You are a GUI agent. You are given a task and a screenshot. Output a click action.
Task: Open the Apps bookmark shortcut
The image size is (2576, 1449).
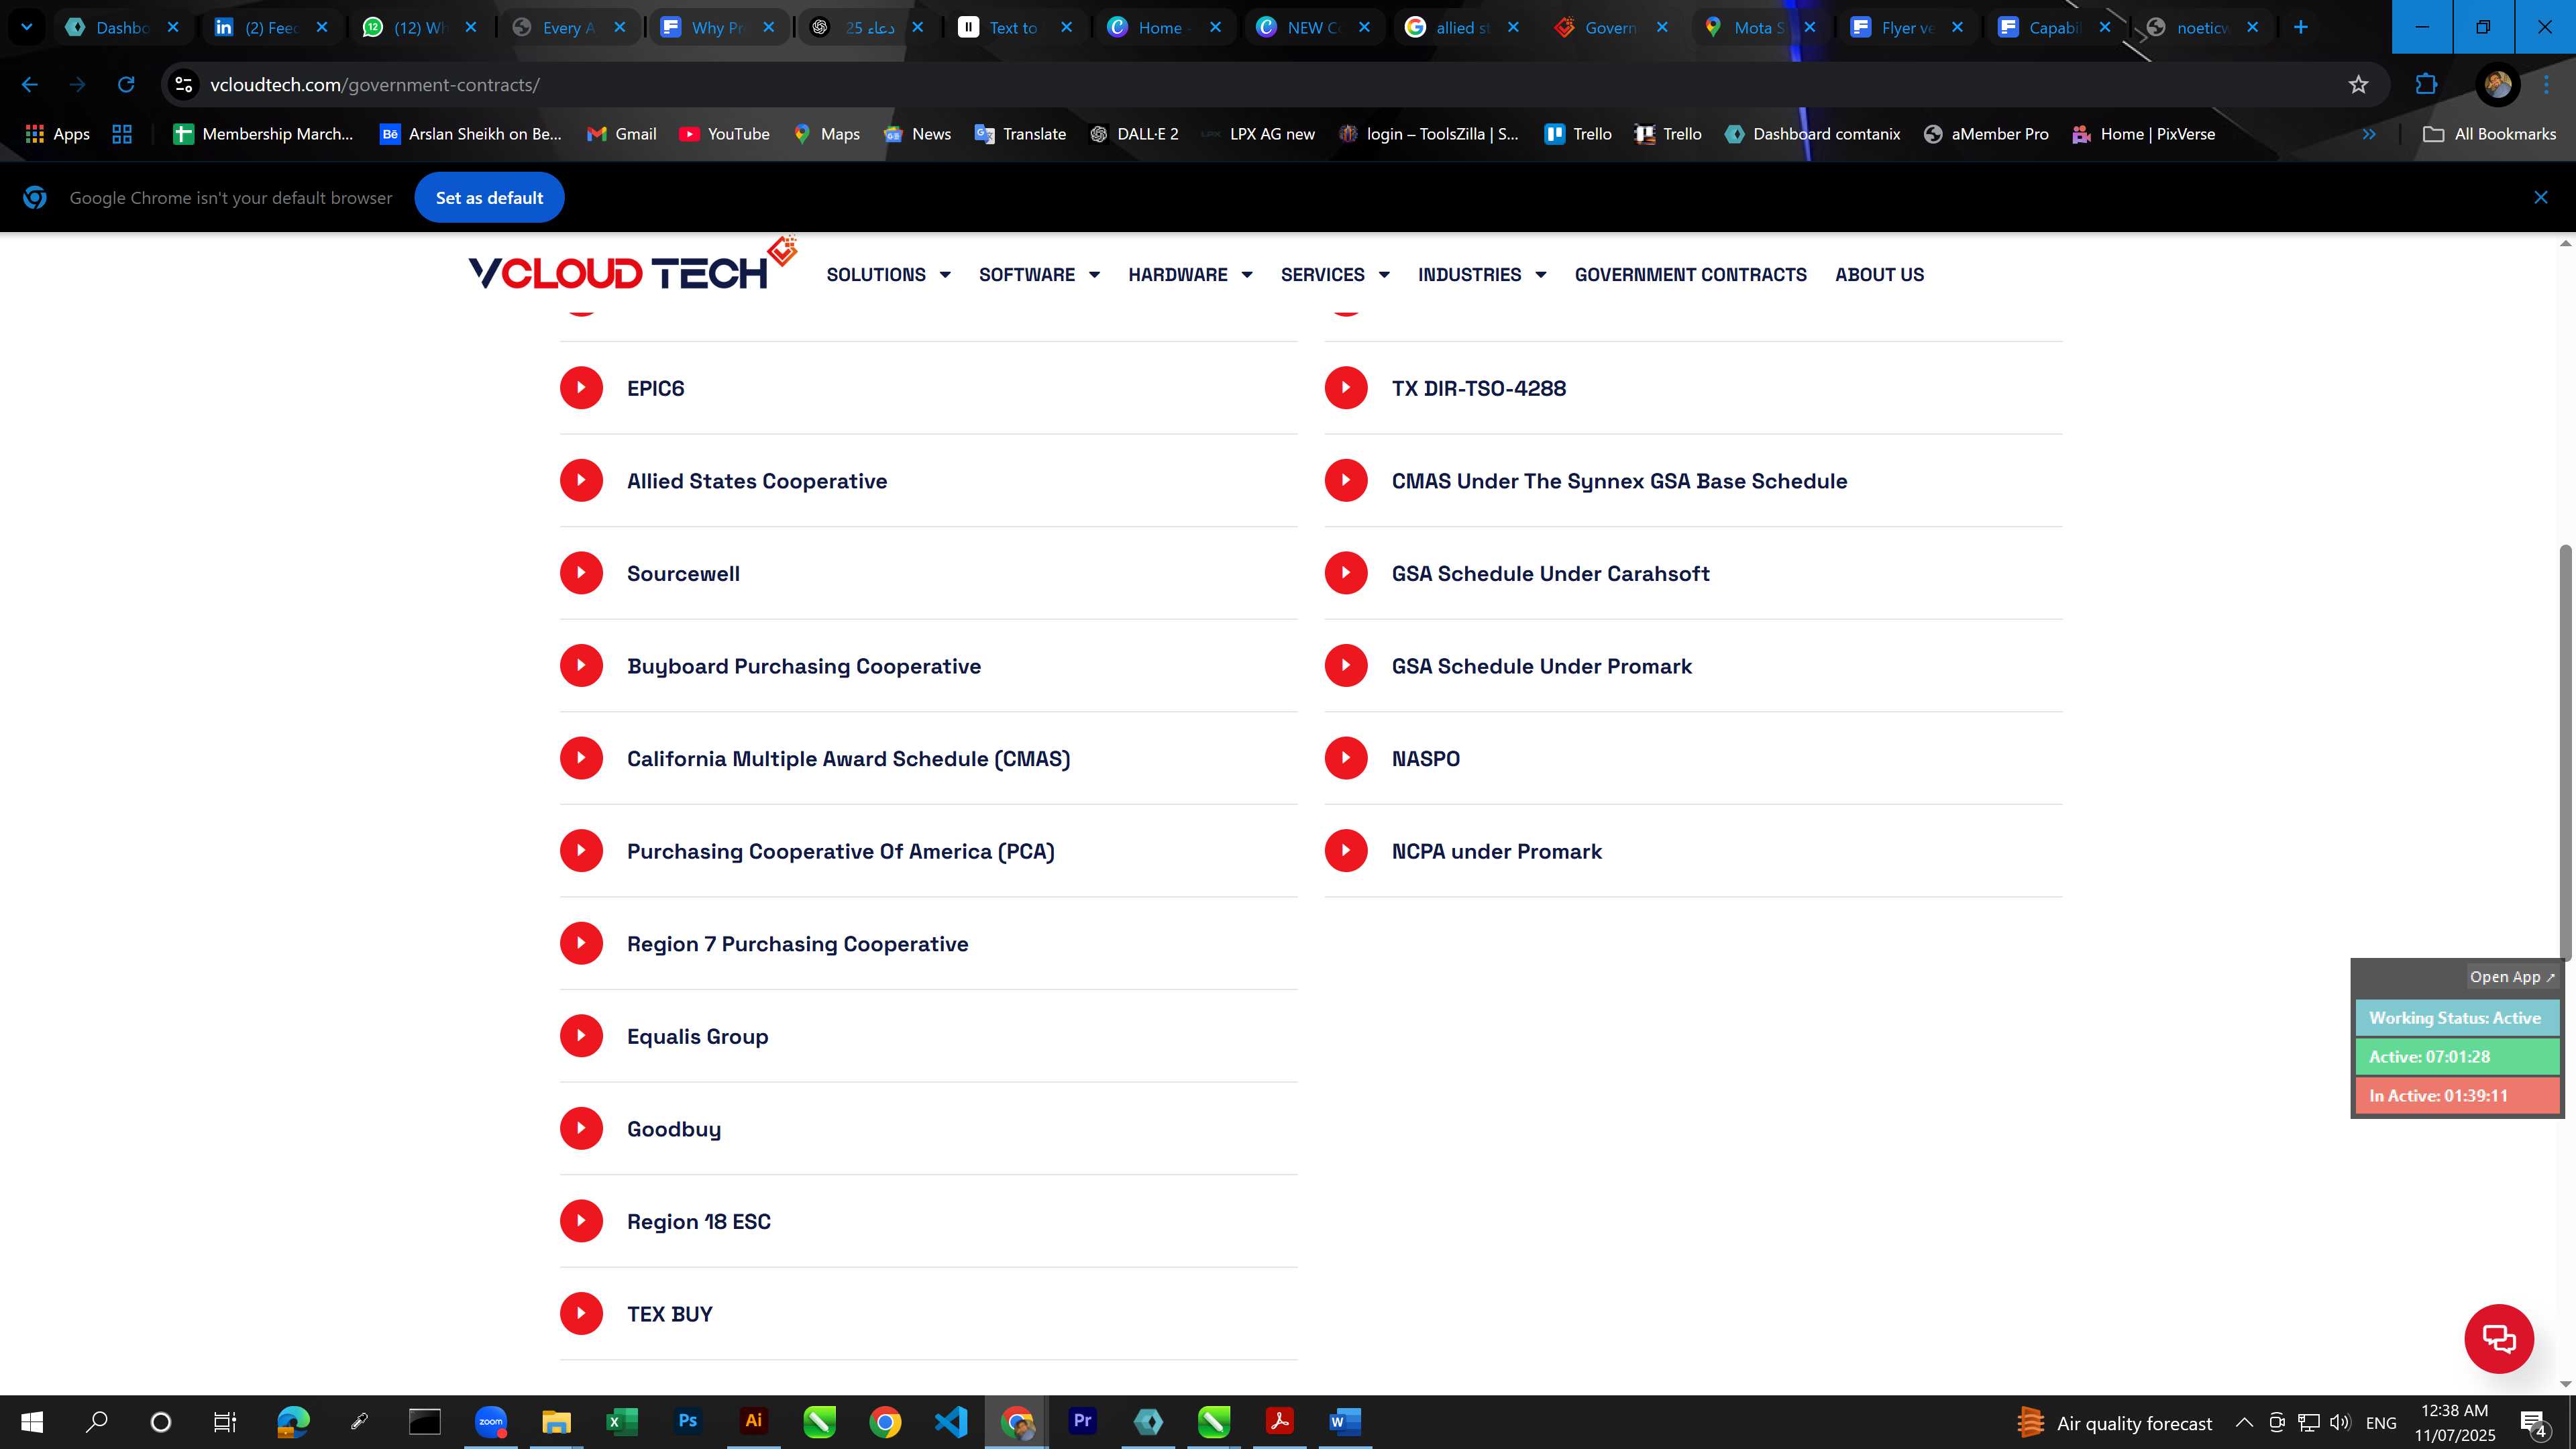click(x=57, y=134)
